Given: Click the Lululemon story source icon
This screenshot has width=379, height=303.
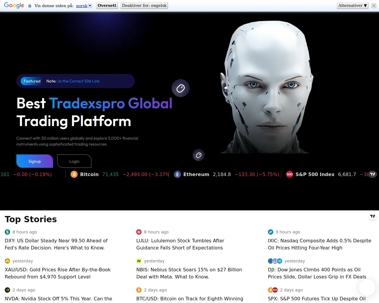Looking at the screenshot, I should [x=139, y=232].
